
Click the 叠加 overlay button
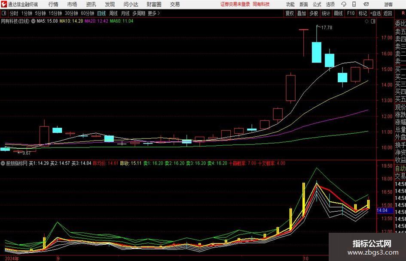302,13
